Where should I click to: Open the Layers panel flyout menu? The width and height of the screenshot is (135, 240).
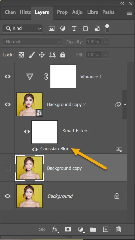click(129, 13)
